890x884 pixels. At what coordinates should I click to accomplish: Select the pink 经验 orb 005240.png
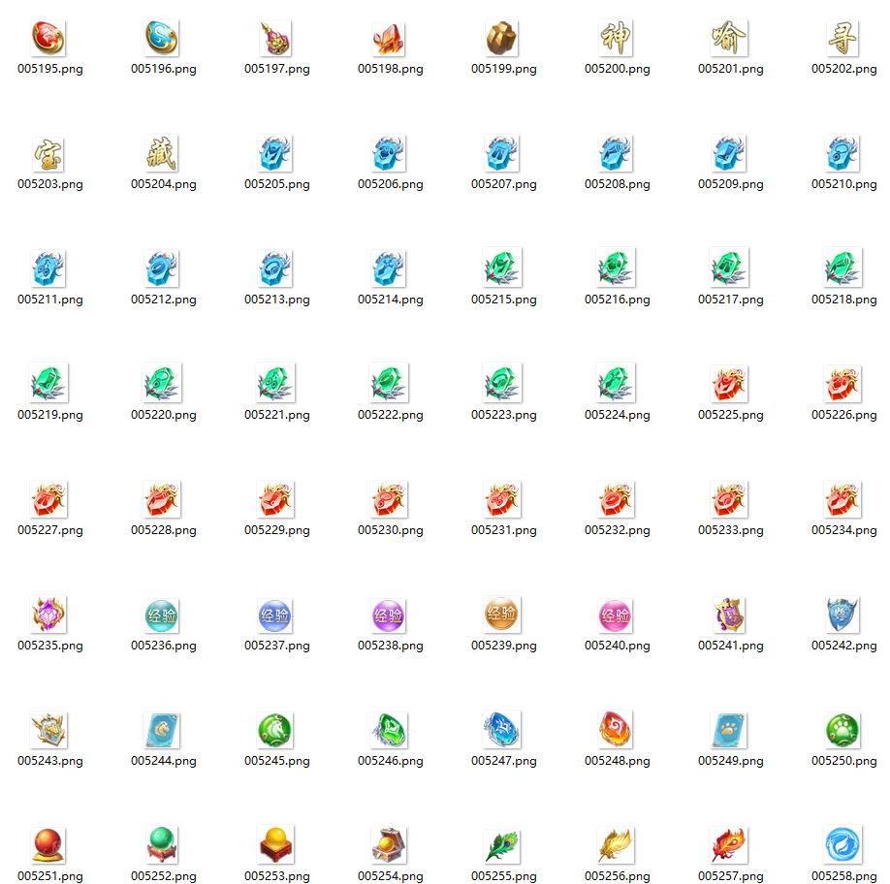click(x=616, y=614)
